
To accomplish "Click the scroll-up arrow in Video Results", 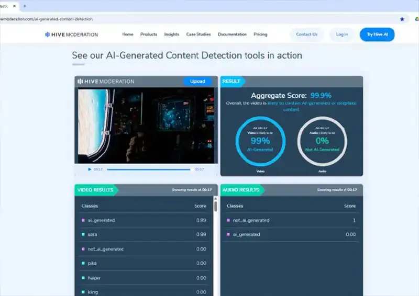I will point(215,199).
